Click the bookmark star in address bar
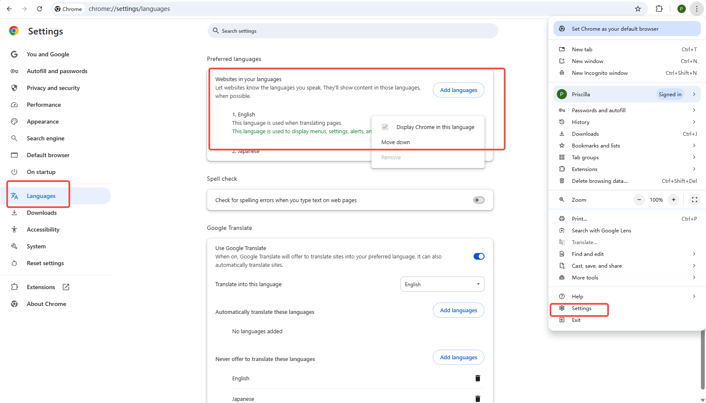 coord(638,8)
